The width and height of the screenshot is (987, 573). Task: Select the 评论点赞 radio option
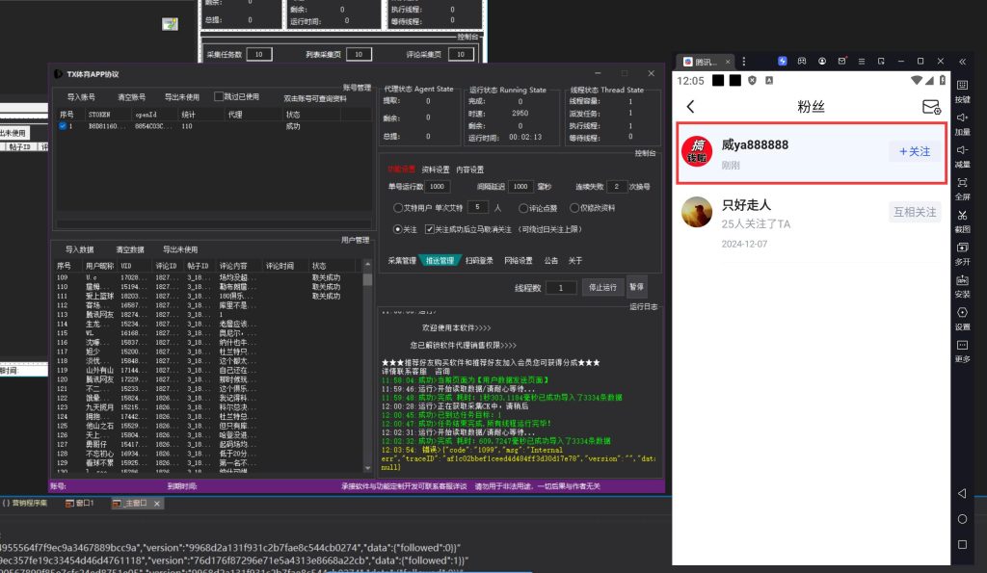coord(523,207)
